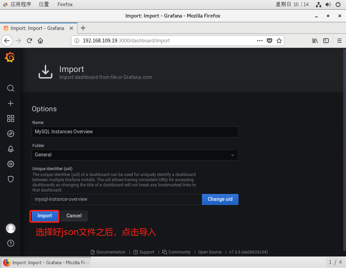Focus the uid field mysql-instance-overview
Screen dimensions: 346x268
pyautogui.click(x=117, y=199)
